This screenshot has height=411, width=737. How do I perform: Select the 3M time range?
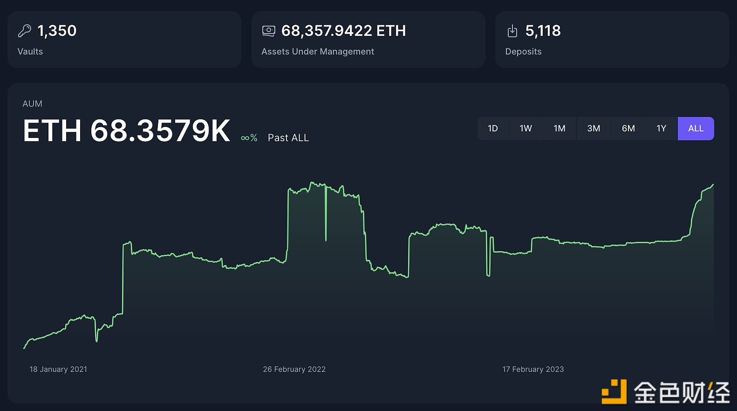pos(594,129)
